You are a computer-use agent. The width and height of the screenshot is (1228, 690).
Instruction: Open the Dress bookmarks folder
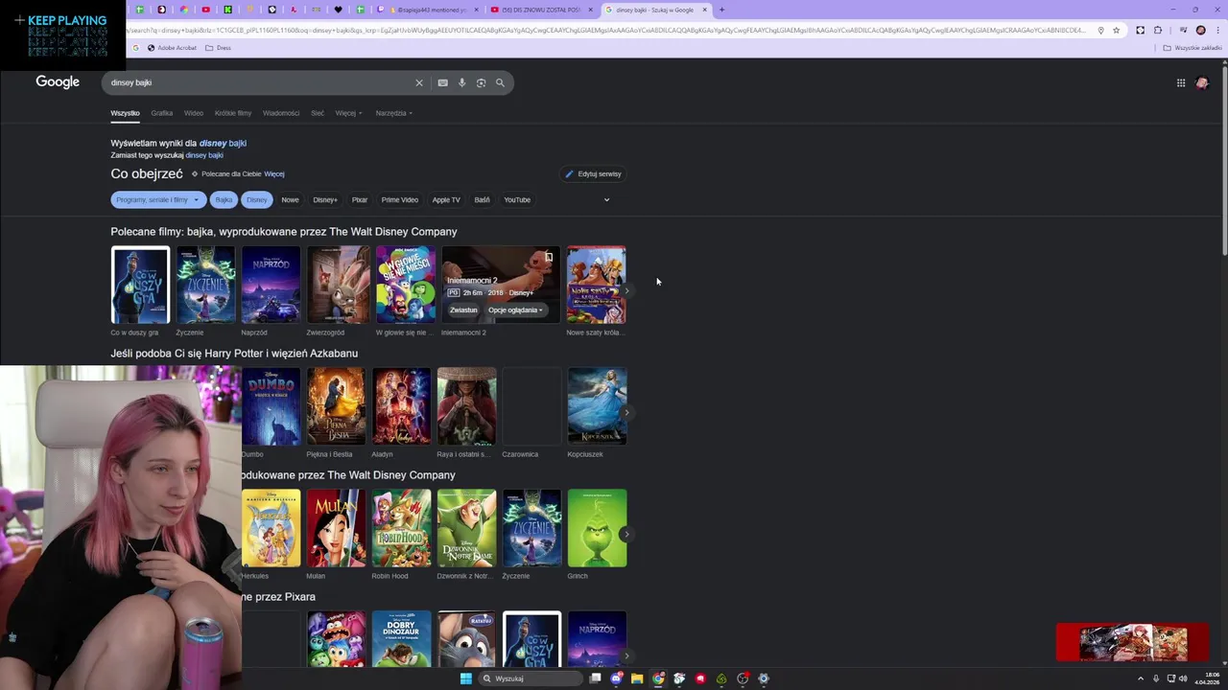[219, 47]
